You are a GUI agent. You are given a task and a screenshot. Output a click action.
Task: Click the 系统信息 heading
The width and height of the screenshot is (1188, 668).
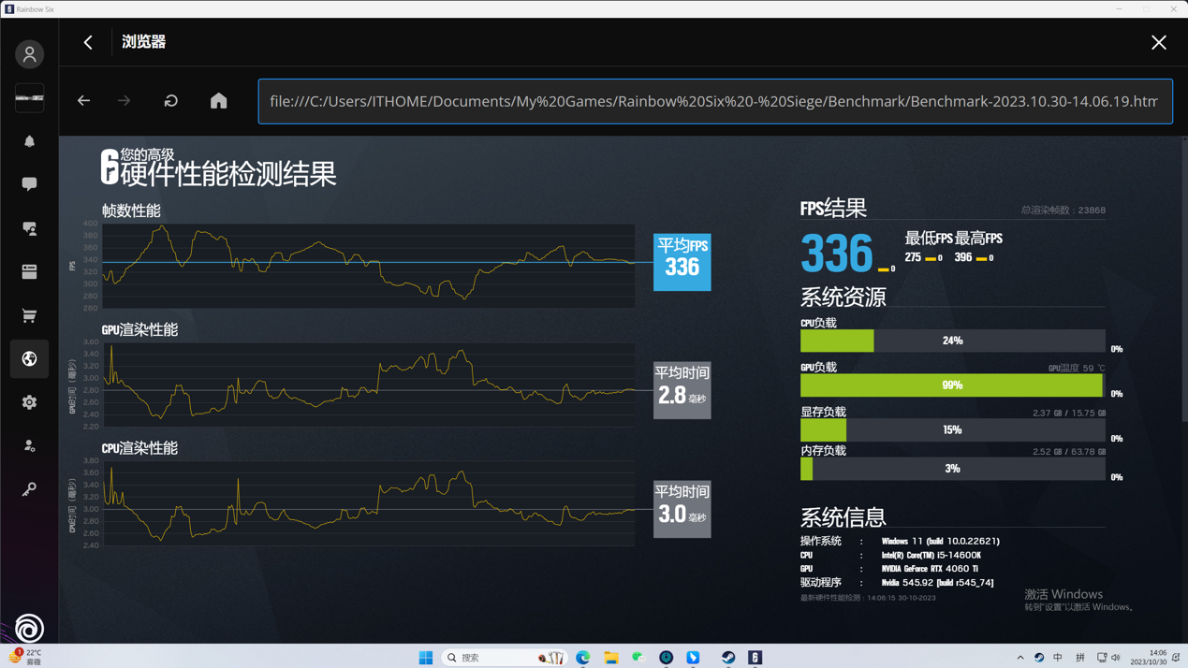tap(843, 516)
